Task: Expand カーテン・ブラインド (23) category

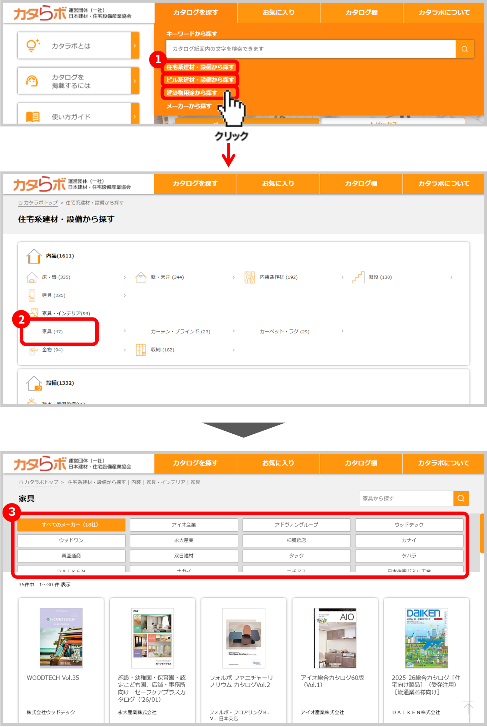Action: [180, 331]
